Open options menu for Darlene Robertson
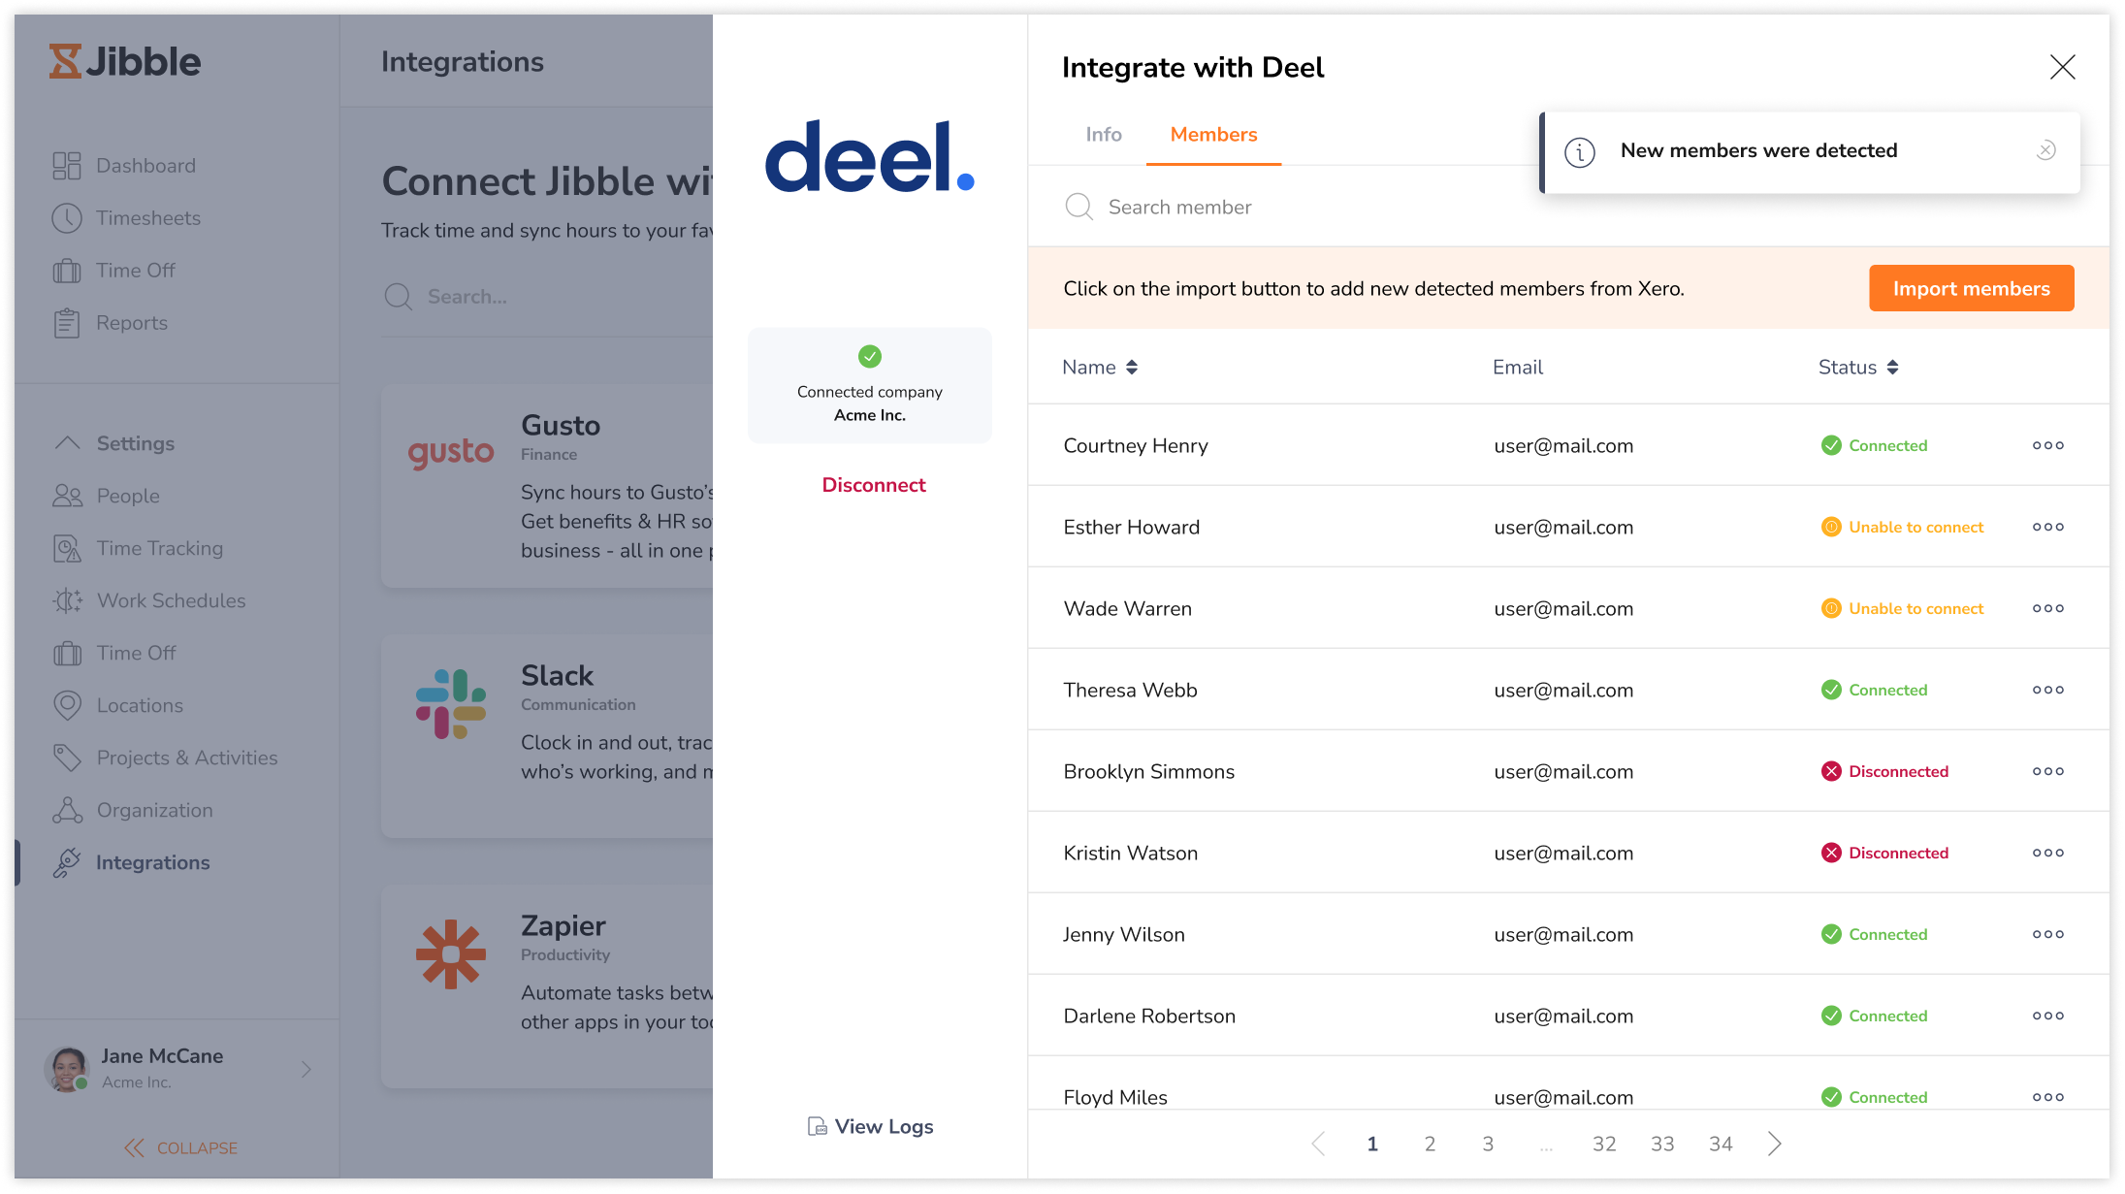 [x=2047, y=1016]
